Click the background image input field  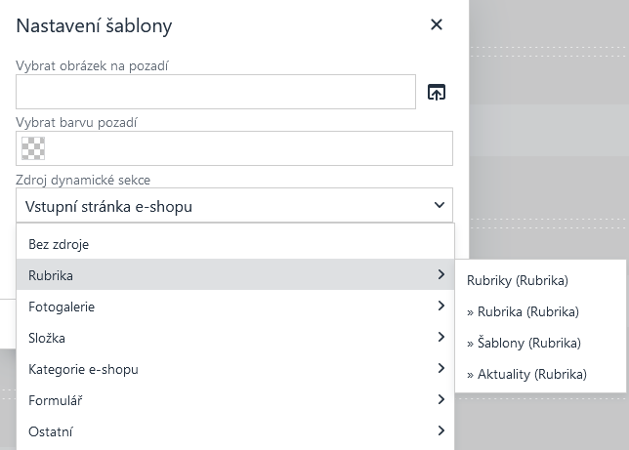[x=216, y=92]
